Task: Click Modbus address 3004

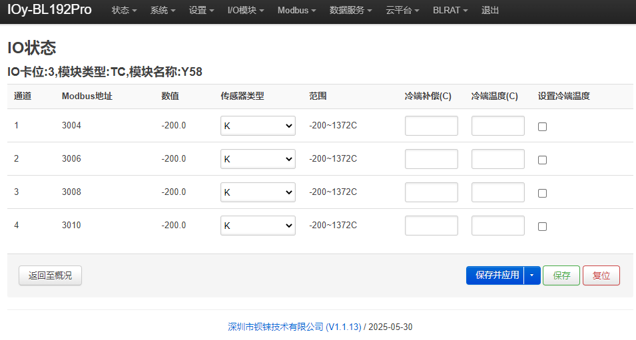Action: point(71,126)
